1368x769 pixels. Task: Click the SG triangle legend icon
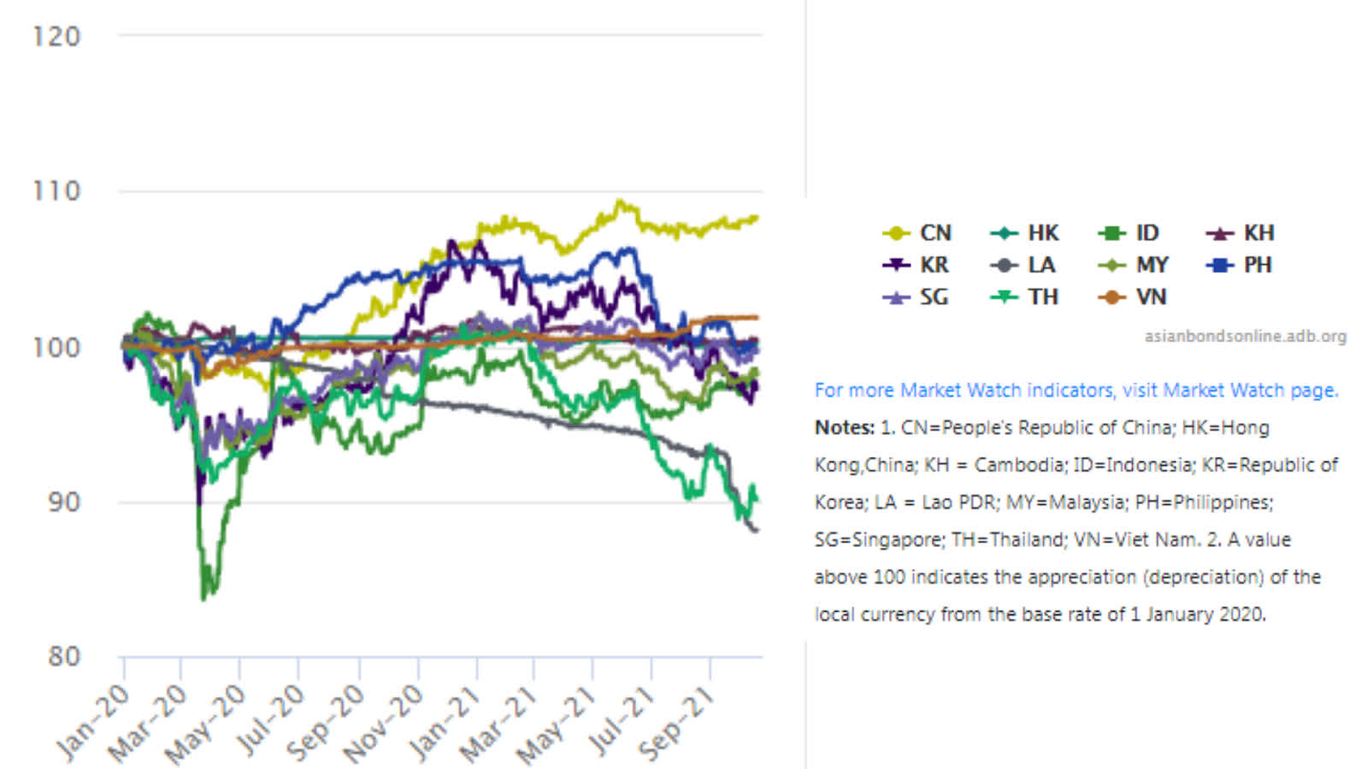(896, 297)
